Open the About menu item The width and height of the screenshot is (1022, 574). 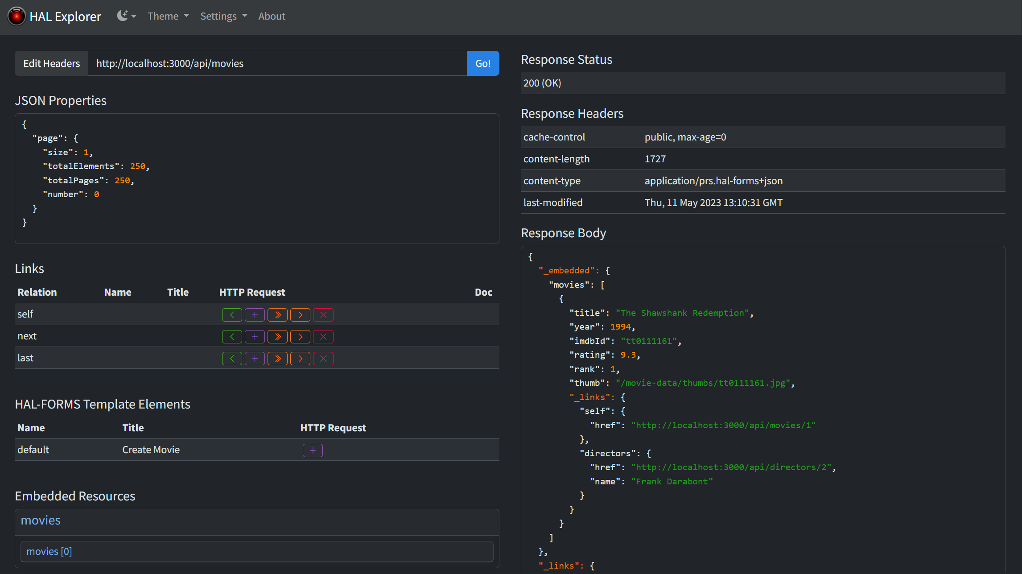(272, 16)
